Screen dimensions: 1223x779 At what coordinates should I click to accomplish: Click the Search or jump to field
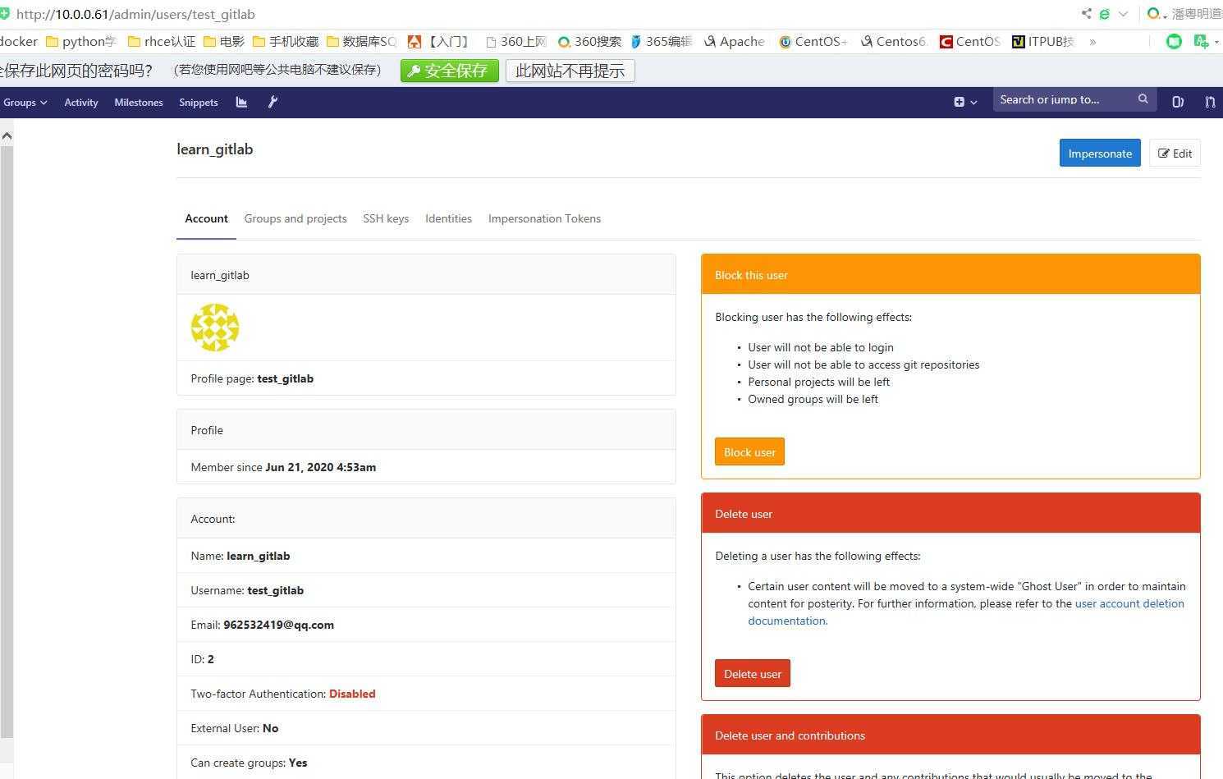(1074, 99)
